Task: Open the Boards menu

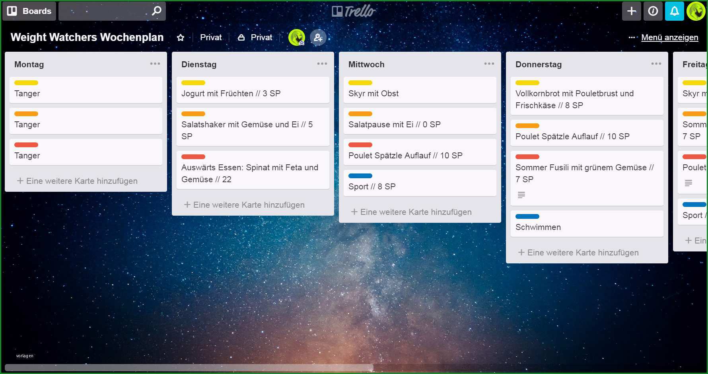Action: (29, 11)
